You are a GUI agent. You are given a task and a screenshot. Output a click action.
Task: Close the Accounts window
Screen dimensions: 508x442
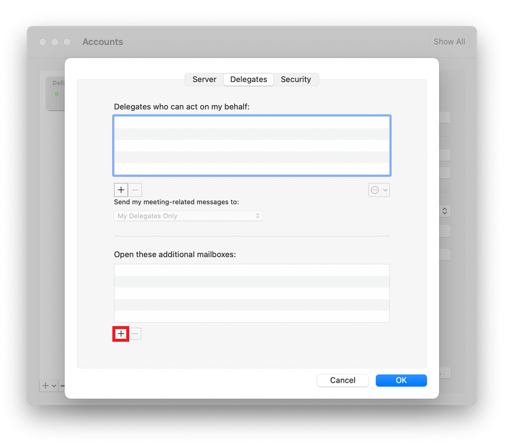(x=42, y=42)
